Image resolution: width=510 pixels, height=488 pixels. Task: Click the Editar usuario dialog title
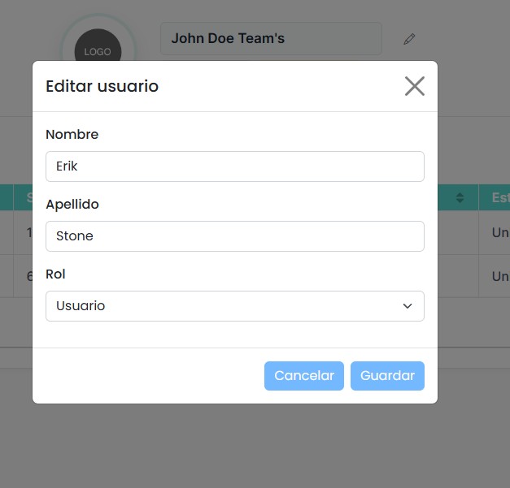tap(102, 86)
